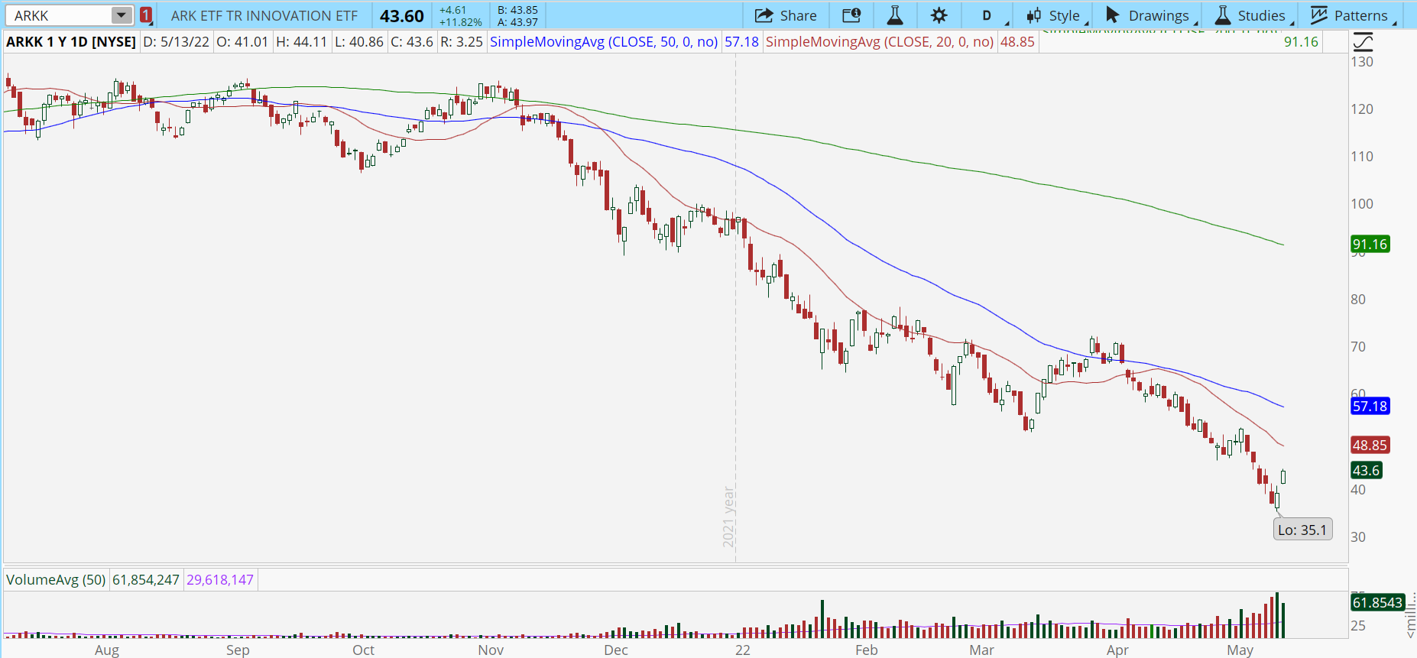Click the 25 level on the volume axis
The height and width of the screenshot is (658, 1417).
(1358, 626)
